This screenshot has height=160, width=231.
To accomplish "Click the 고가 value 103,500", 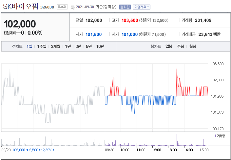I will pos(130,20).
